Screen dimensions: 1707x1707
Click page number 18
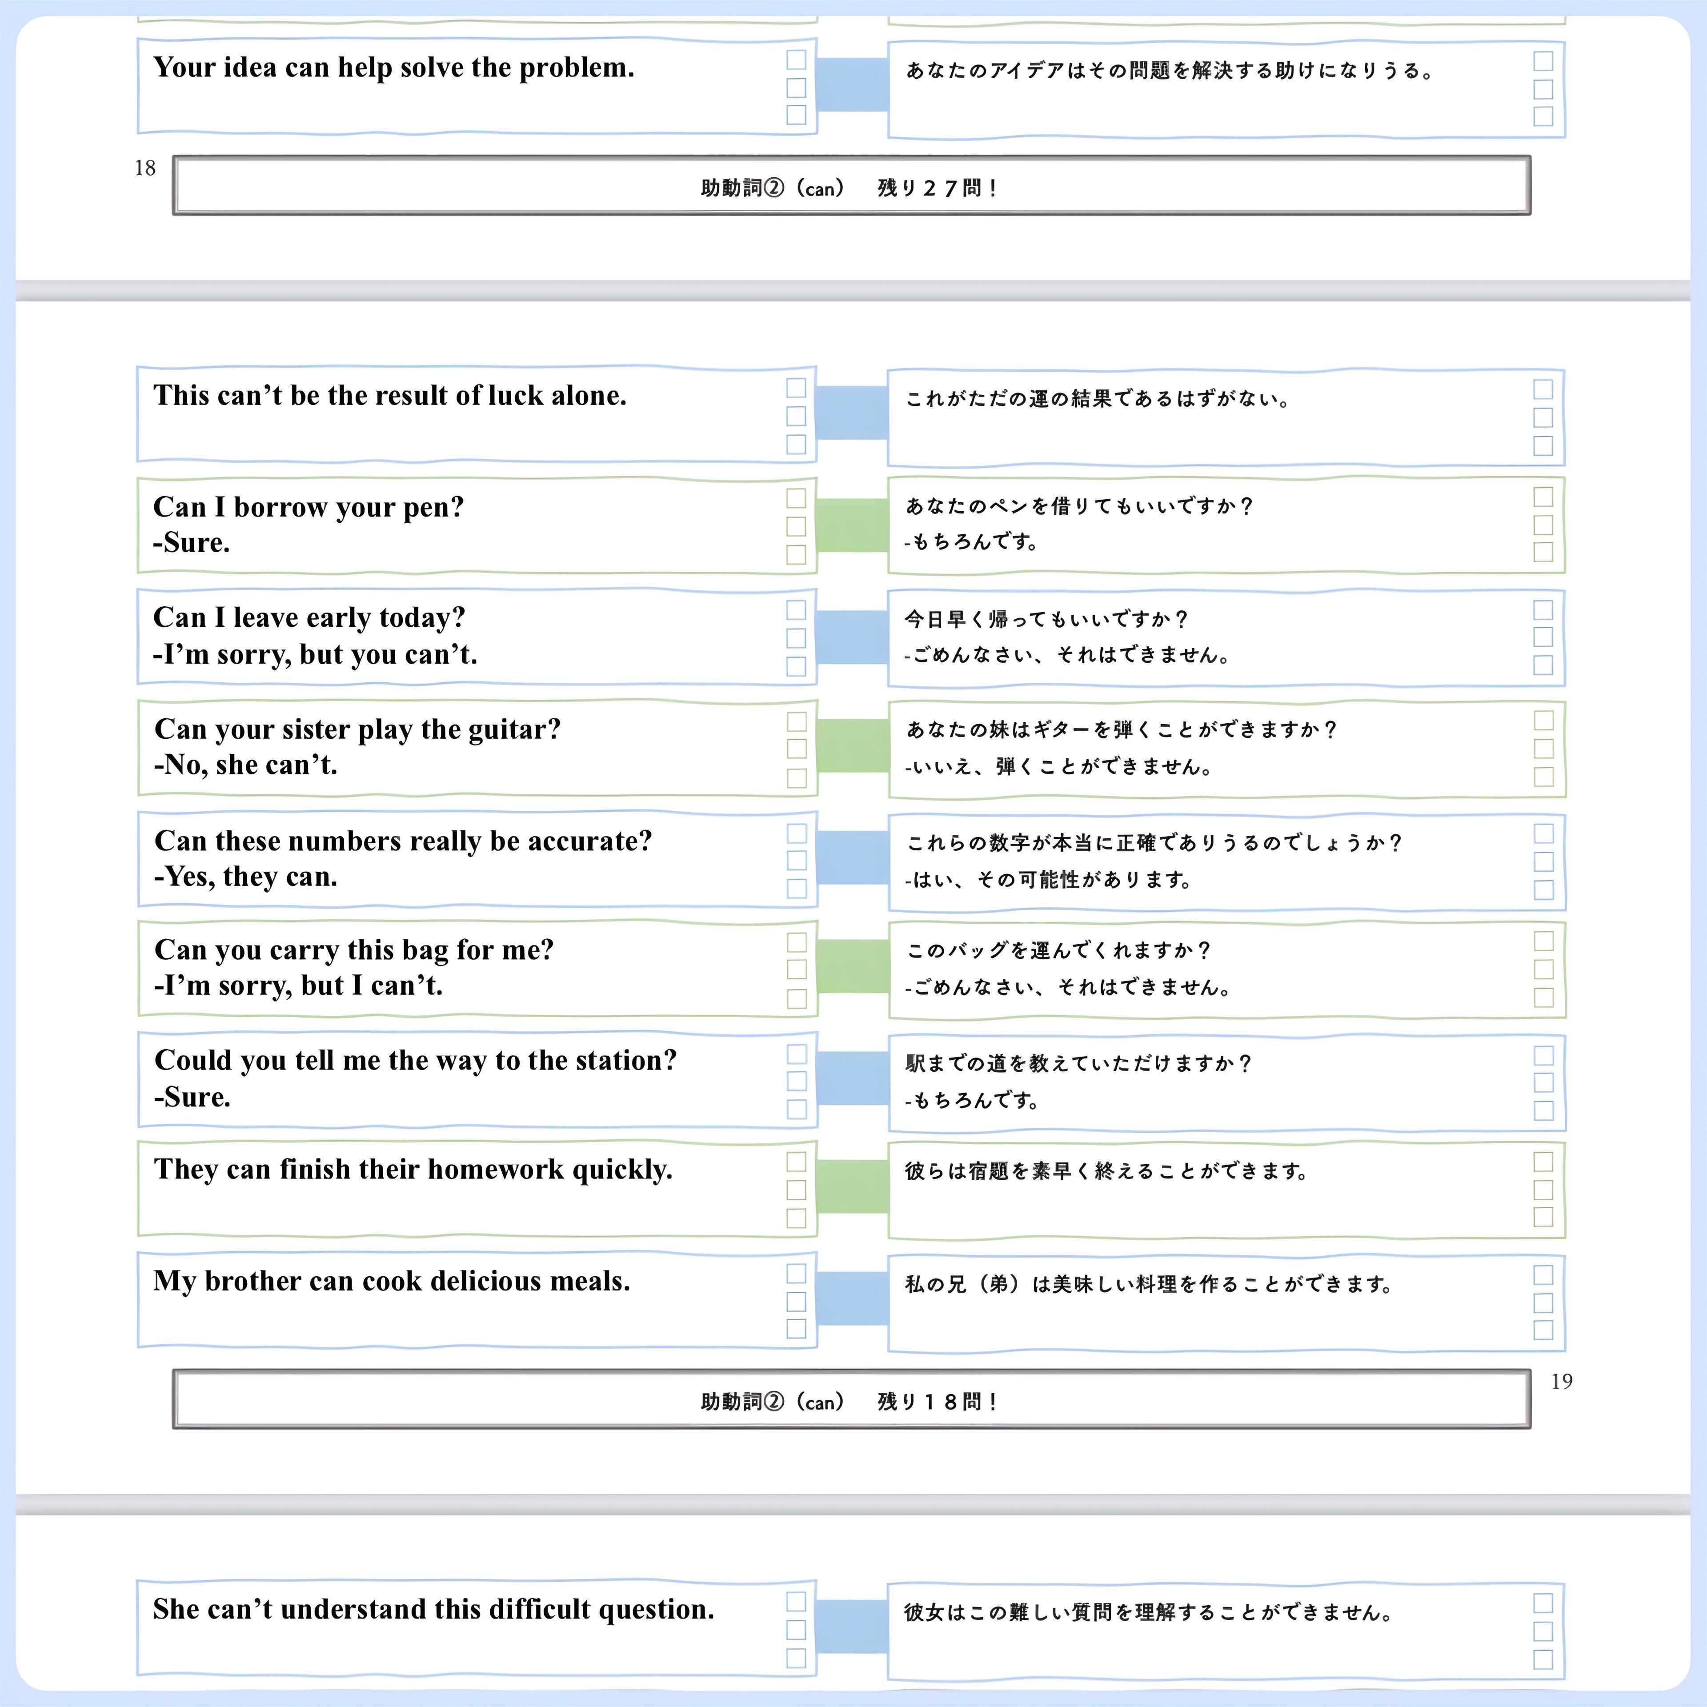pyautogui.click(x=145, y=169)
